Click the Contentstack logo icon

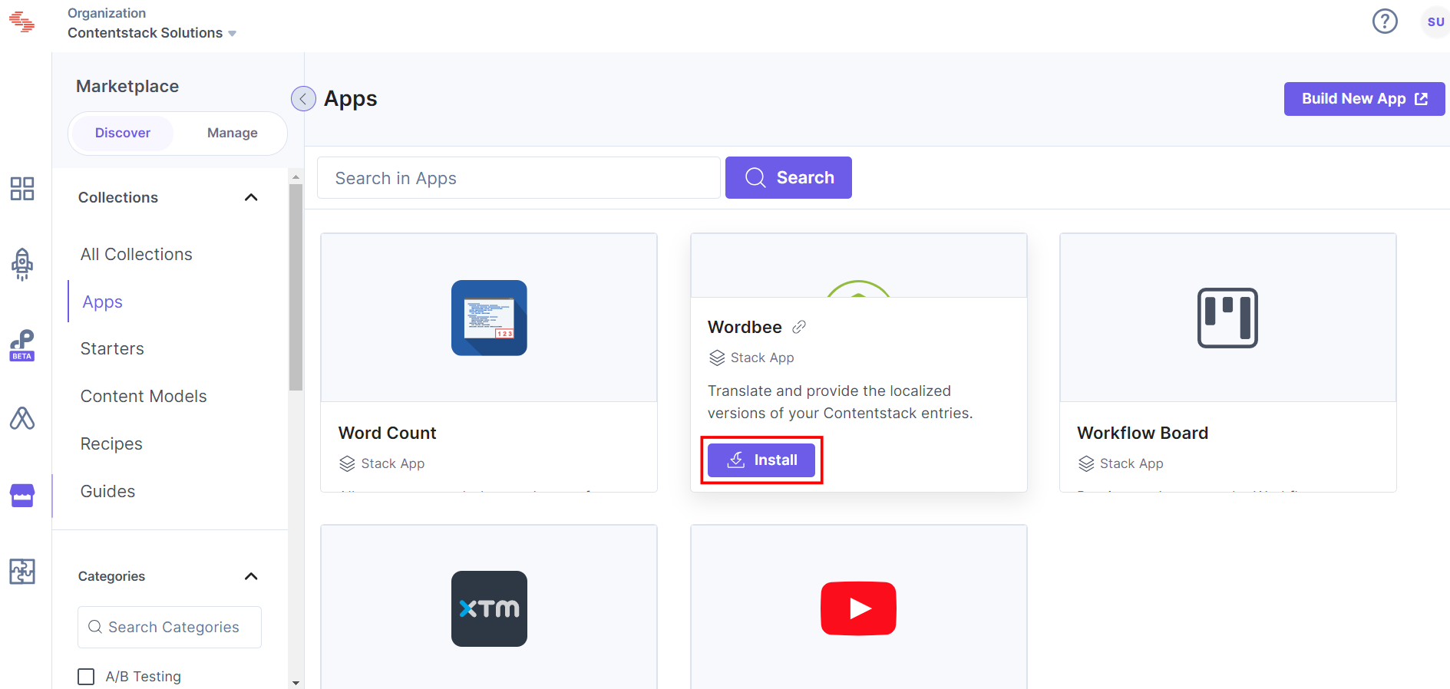[21, 22]
